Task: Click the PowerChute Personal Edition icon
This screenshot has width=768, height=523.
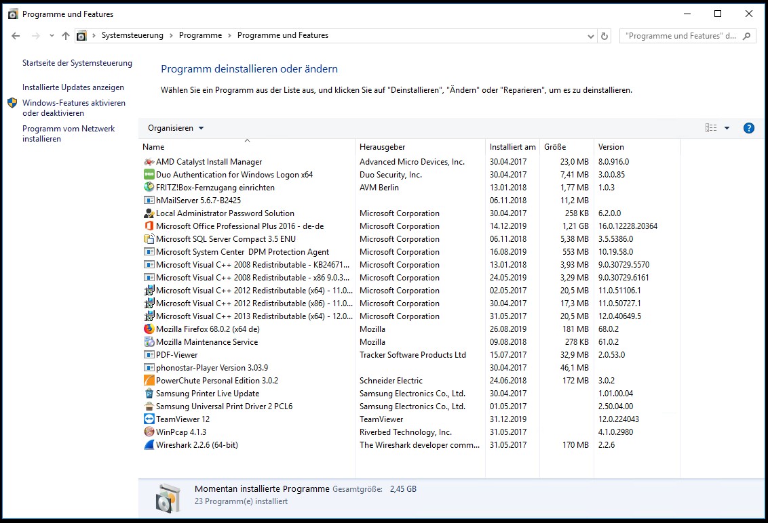Action: tap(149, 381)
